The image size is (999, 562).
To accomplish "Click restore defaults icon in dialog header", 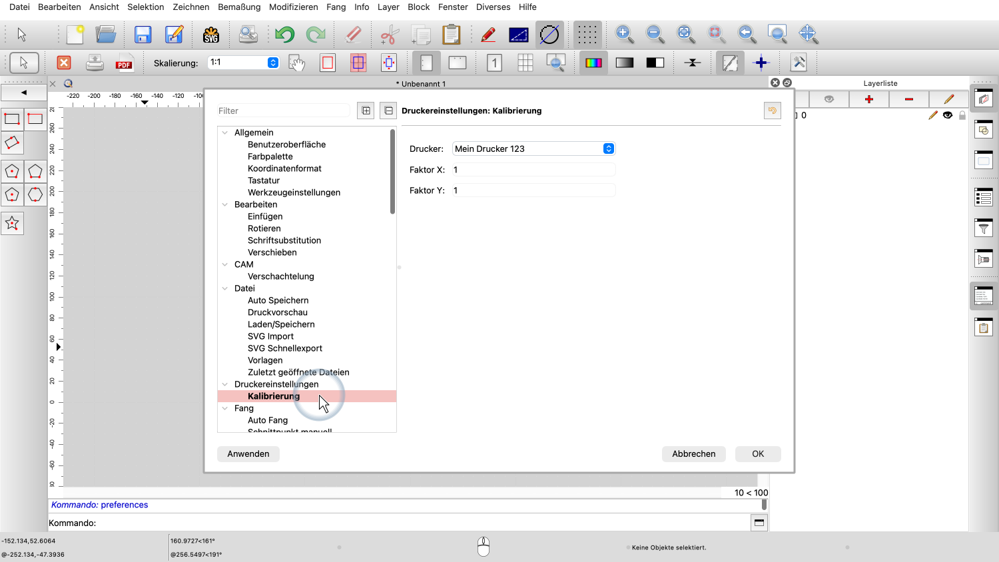I will pos(772,111).
